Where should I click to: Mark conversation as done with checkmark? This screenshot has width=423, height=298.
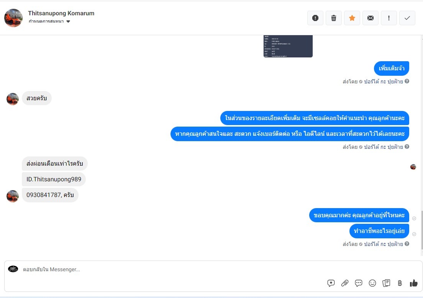(407, 18)
